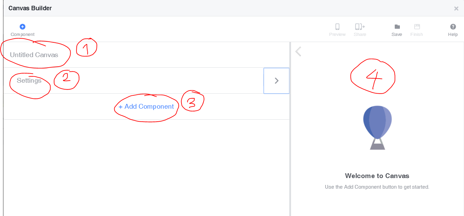Image resolution: width=464 pixels, height=216 pixels.
Task: Select the Component label in the toolbar
Action: [x=23, y=35]
